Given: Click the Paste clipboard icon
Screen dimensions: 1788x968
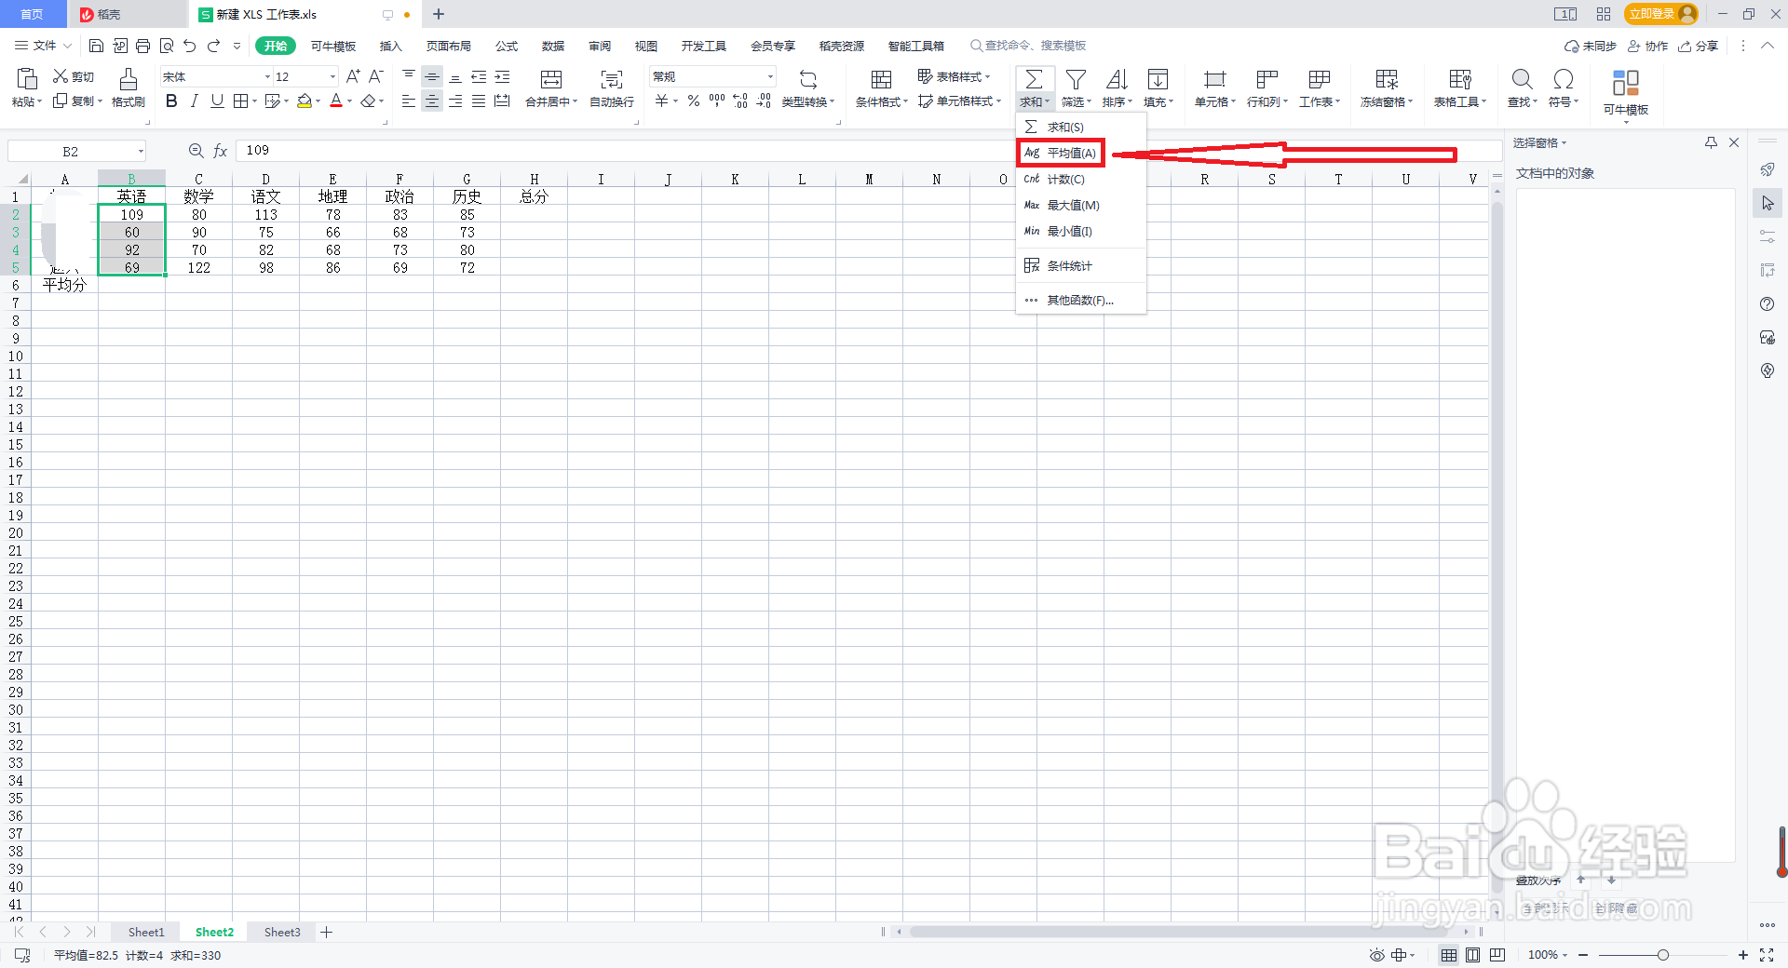Looking at the screenshot, I should pos(27,79).
